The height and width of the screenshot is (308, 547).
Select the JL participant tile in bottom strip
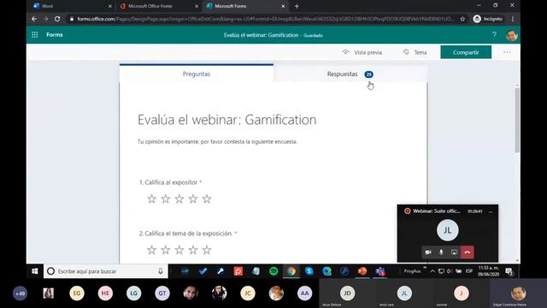404,293
